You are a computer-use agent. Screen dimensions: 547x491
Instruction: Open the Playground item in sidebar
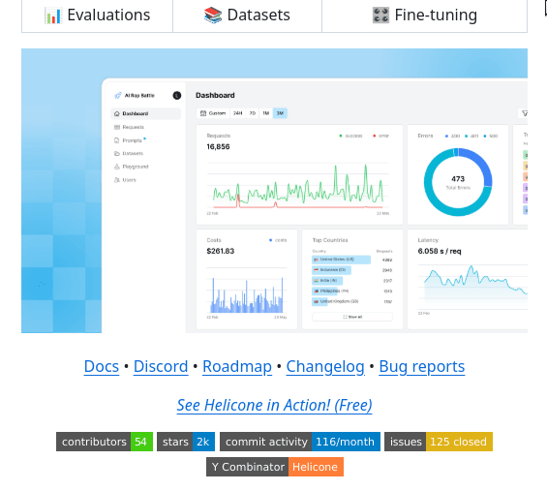click(x=131, y=167)
